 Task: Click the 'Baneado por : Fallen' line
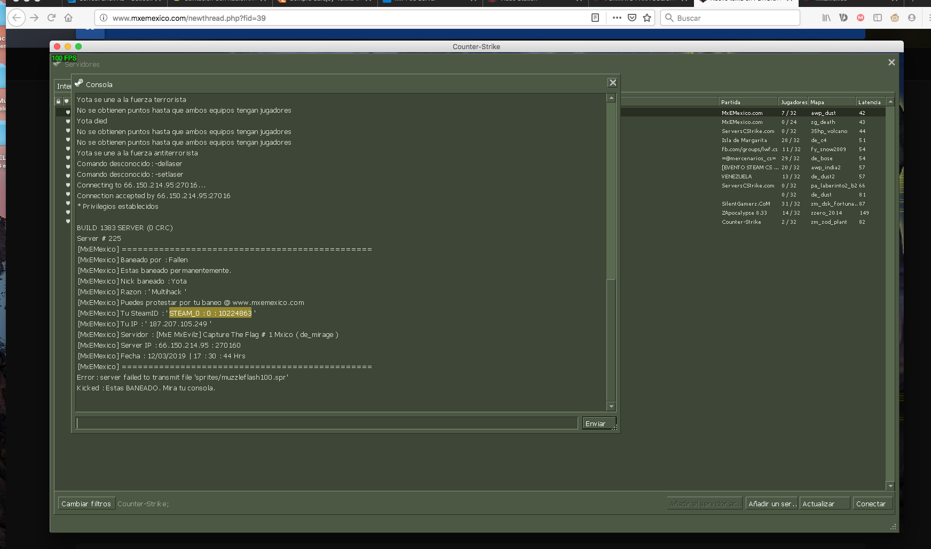(133, 260)
